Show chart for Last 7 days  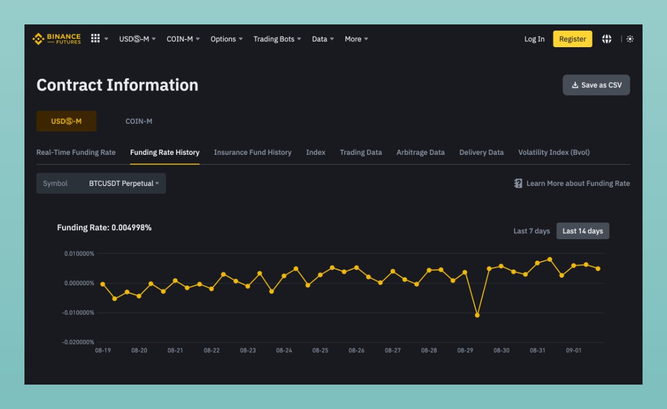531,231
